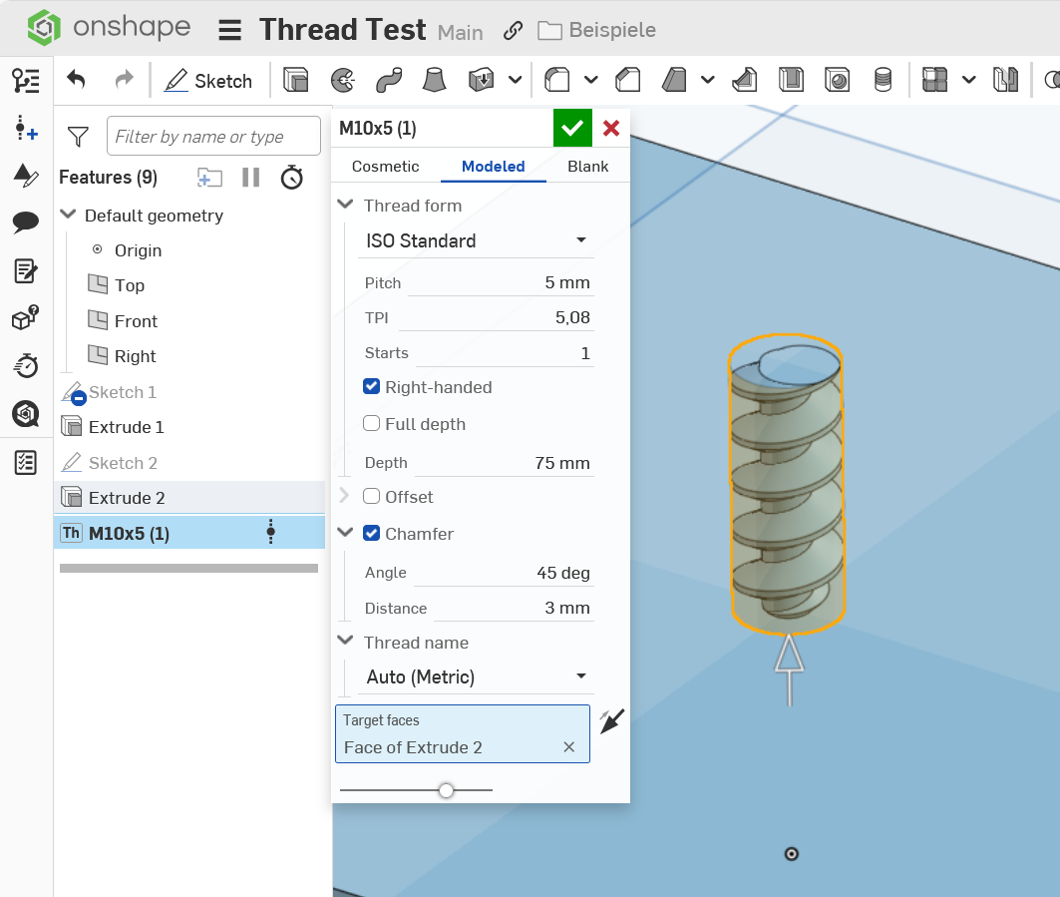Collapse the Thread form section

(345, 205)
